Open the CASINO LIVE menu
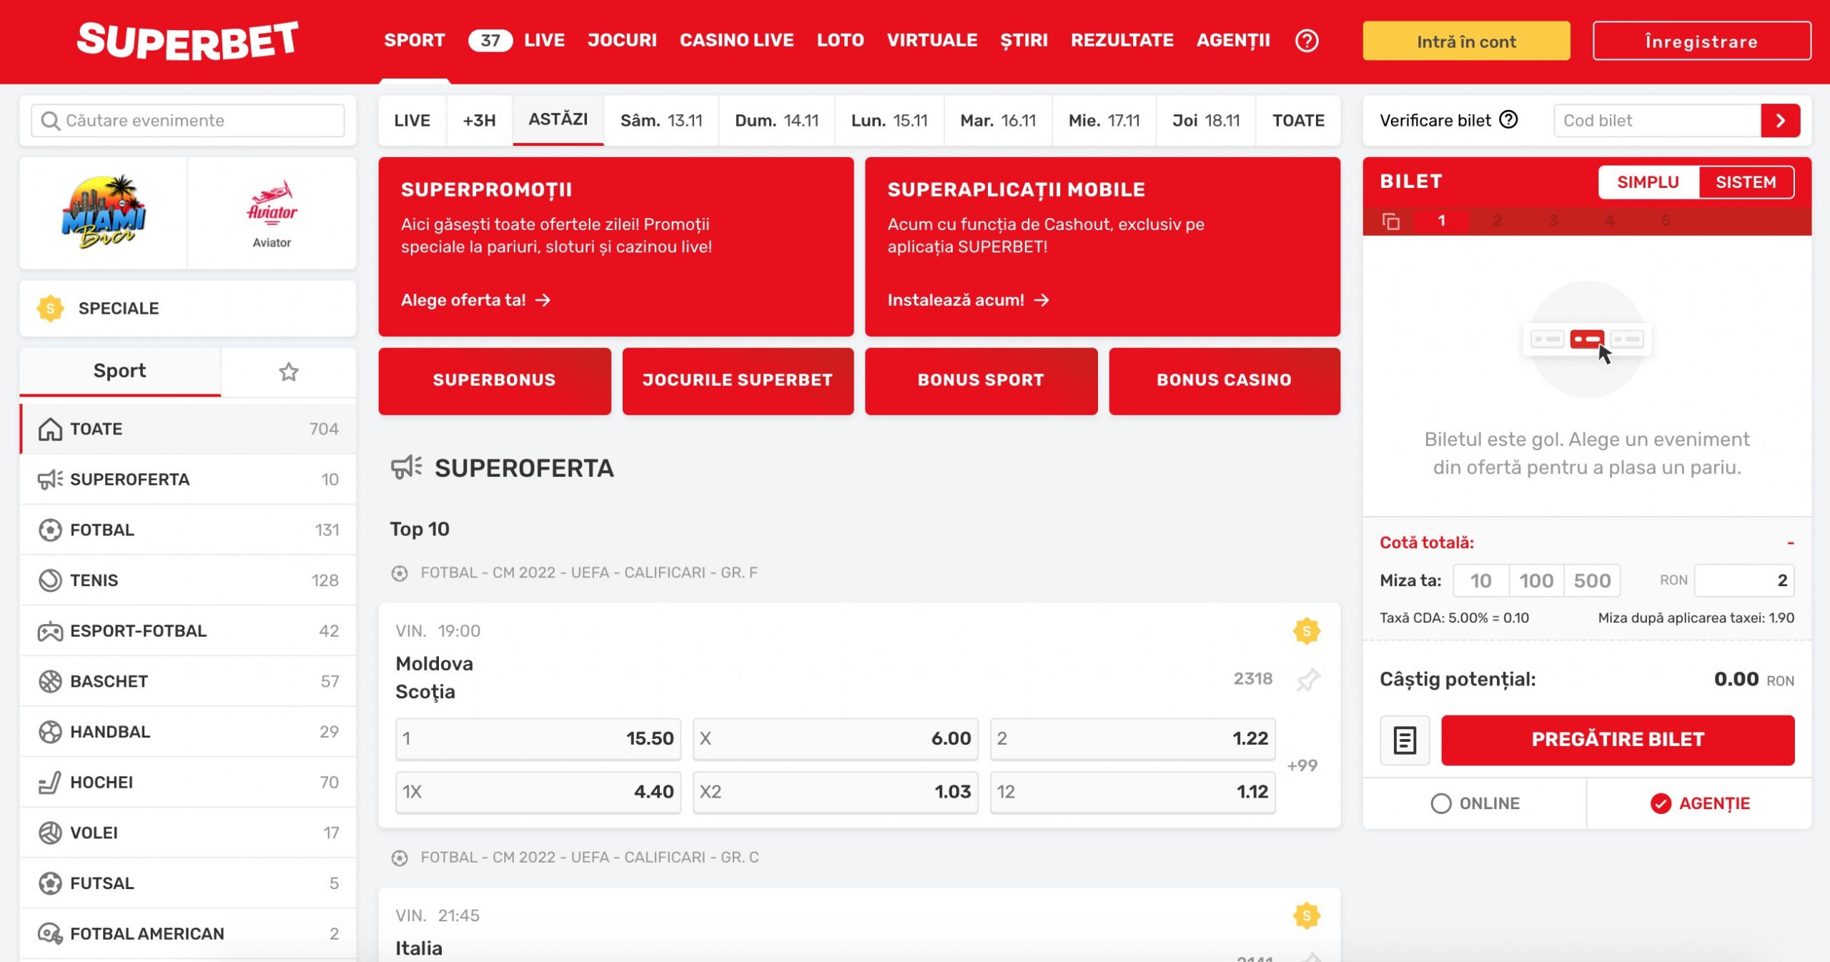The height and width of the screenshot is (962, 1830). [736, 41]
